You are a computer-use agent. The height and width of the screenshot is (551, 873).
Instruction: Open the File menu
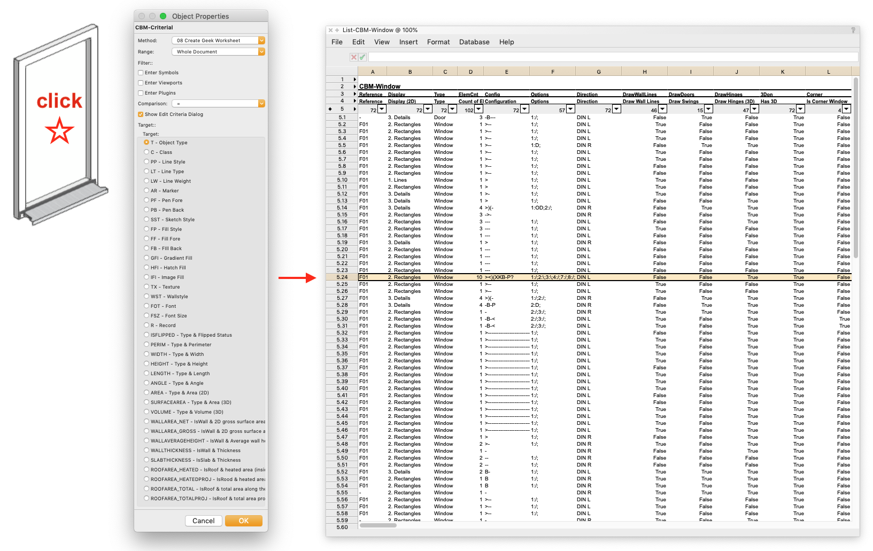coord(337,42)
